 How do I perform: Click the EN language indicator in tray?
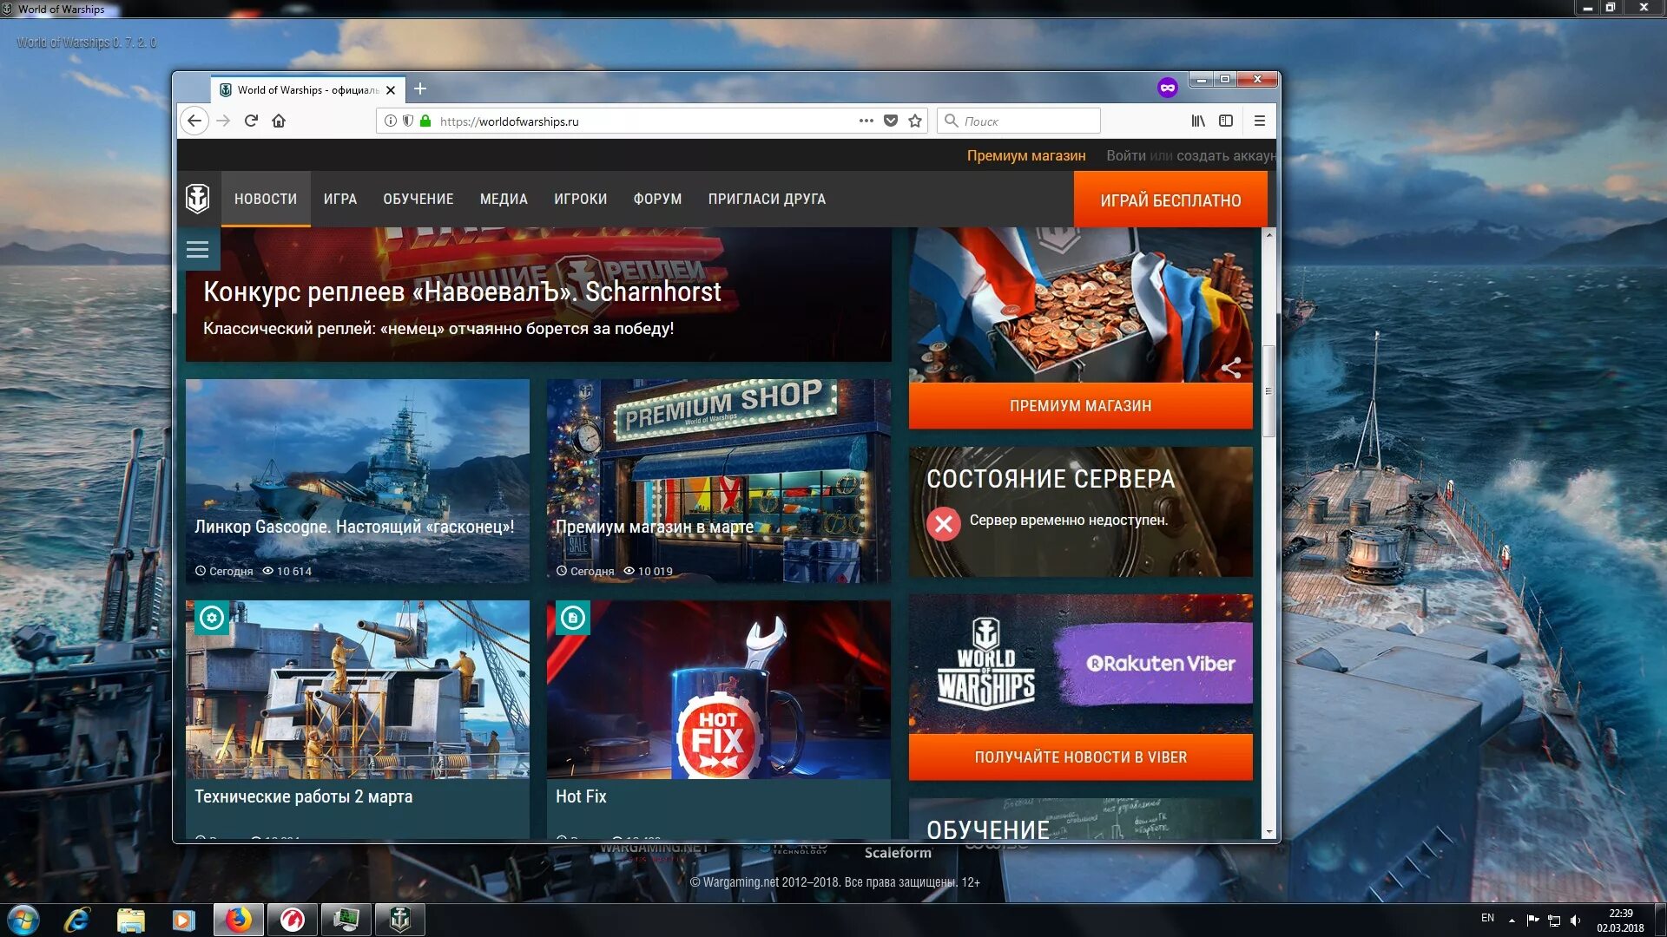[x=1487, y=918]
